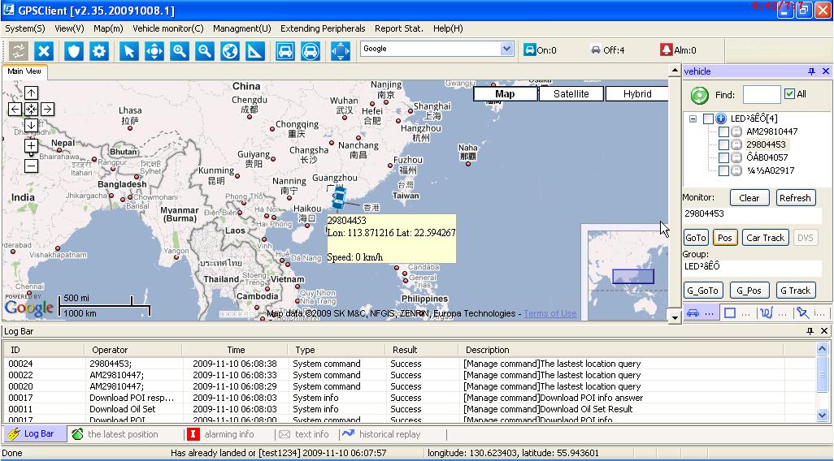834x461 pixels.
Task: Click the shield icon in toolbar
Action: click(x=74, y=51)
